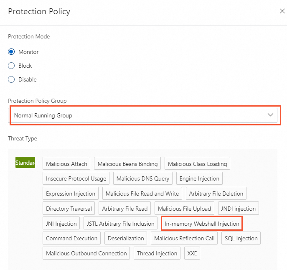Select the SQL Injection threat type
The height and width of the screenshot is (270, 287).
(x=241, y=239)
